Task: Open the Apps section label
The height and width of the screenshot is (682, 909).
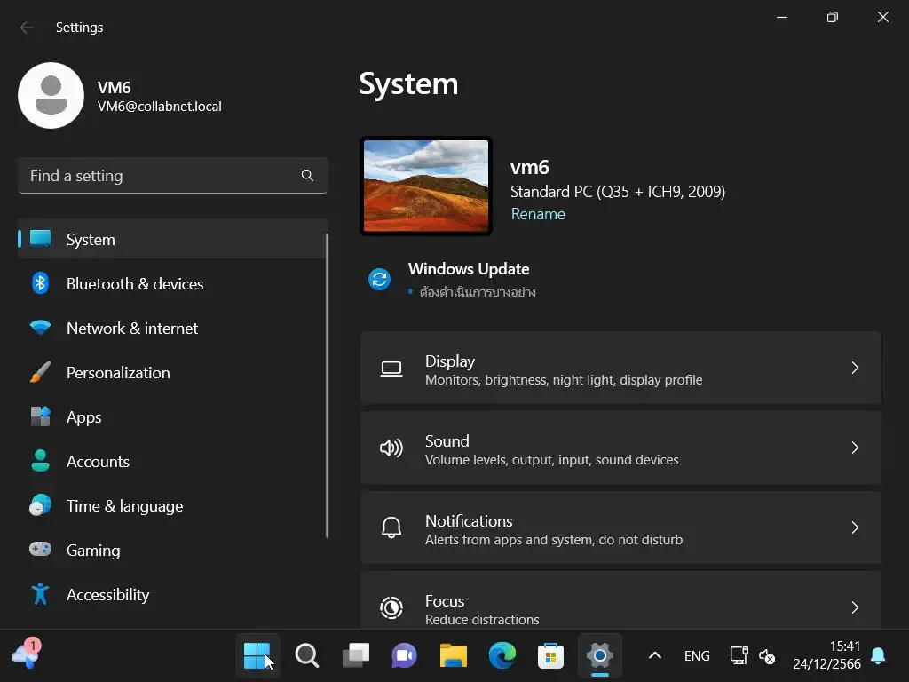Action: pos(84,417)
